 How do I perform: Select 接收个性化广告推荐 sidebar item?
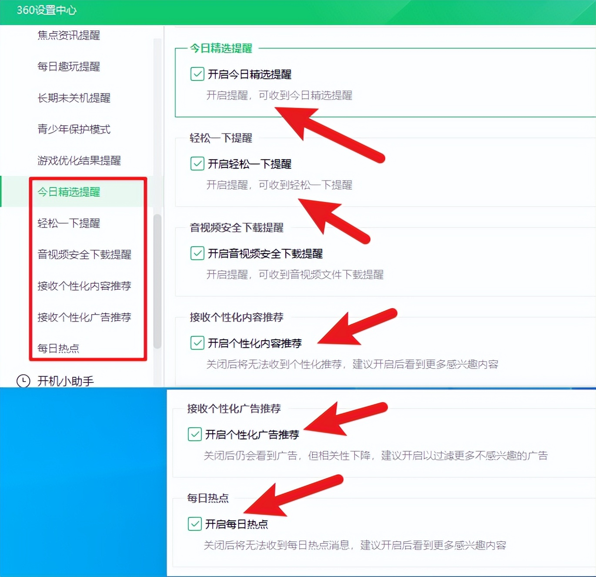(84, 317)
